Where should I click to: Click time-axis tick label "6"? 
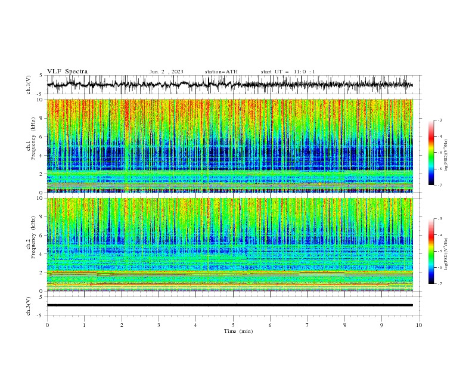coord(270,325)
